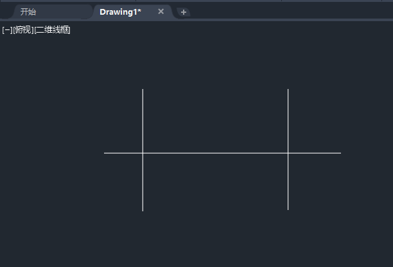Click the plus icon for new drawing
This screenshot has height=267, width=393.
pos(184,12)
